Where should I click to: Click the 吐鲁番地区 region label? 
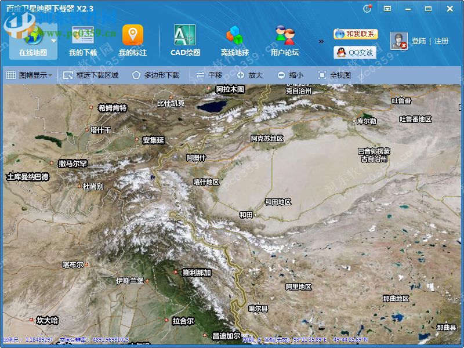point(415,119)
